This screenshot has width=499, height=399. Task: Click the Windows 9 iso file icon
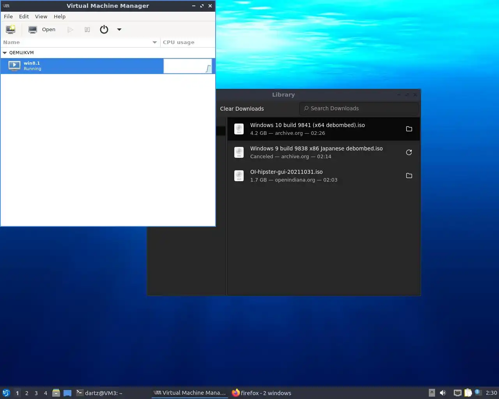point(239,152)
